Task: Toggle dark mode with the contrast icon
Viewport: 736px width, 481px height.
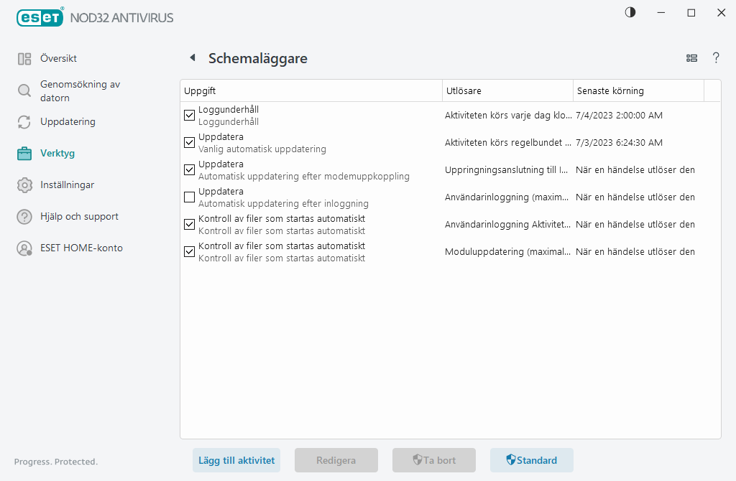Action: [x=630, y=12]
